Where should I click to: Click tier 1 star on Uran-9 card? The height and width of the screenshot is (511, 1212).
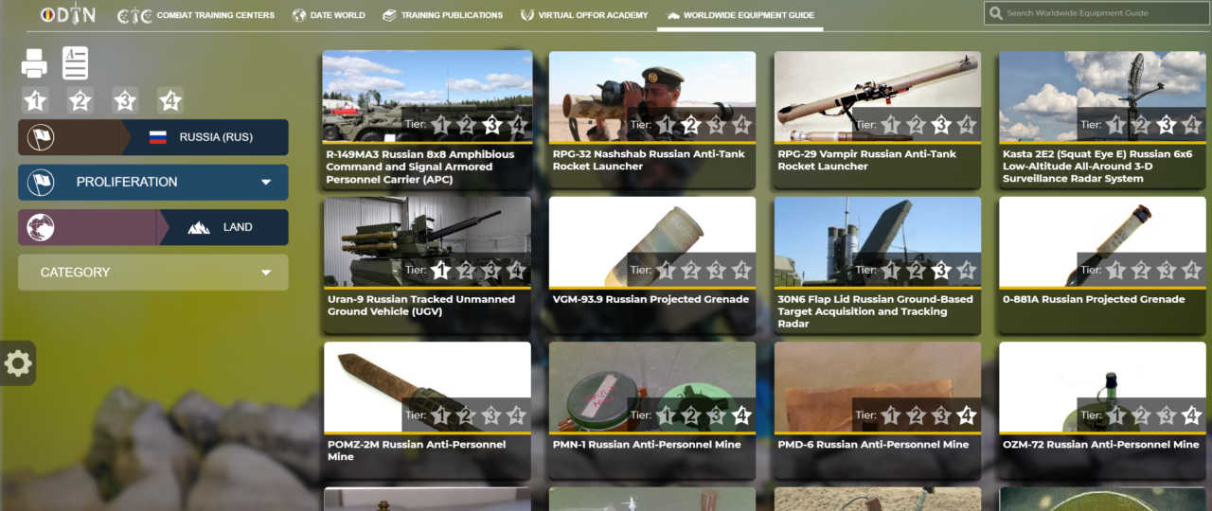pyautogui.click(x=440, y=271)
